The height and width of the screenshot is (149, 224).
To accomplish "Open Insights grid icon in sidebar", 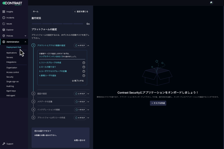I will tap(4, 12).
